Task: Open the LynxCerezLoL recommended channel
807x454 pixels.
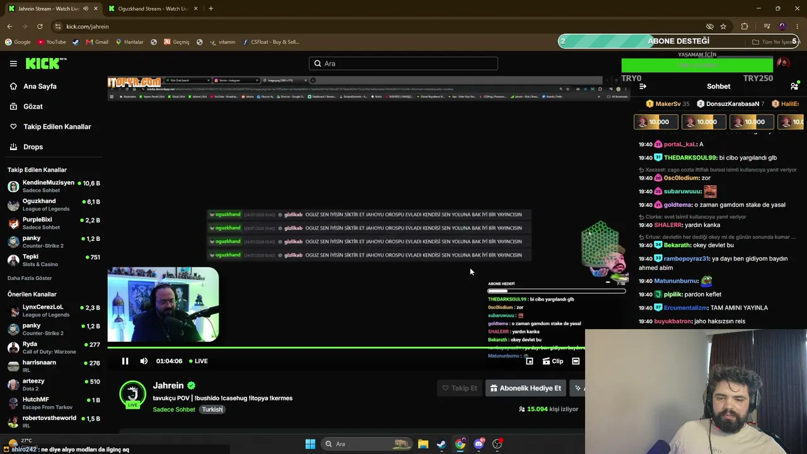Action: [54, 311]
